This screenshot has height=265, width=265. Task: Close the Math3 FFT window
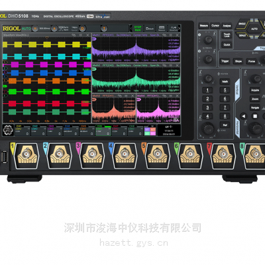point(132,96)
